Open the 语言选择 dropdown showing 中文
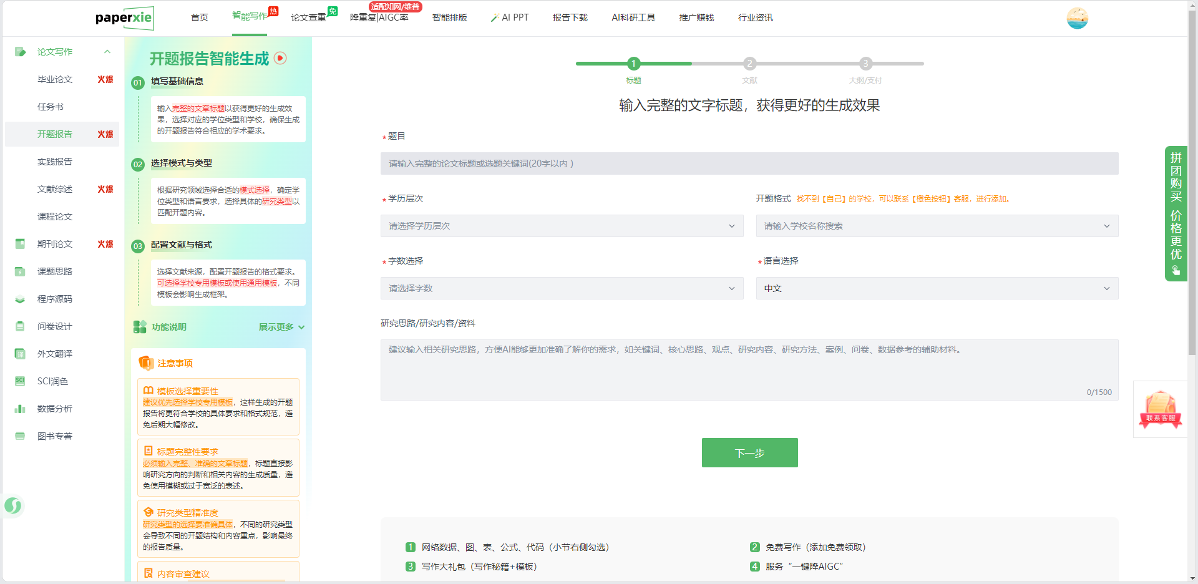The height and width of the screenshot is (584, 1198). pyautogui.click(x=937, y=288)
